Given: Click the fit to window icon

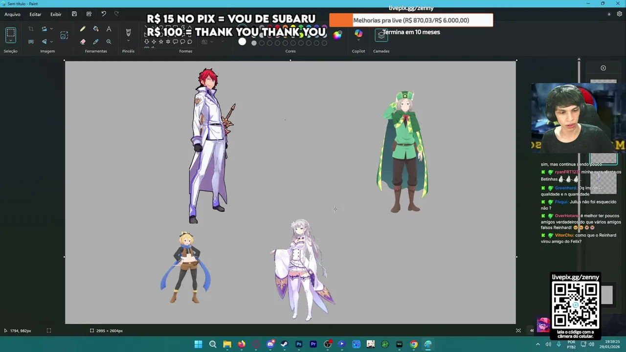Looking at the screenshot, I should pyautogui.click(x=518, y=330).
